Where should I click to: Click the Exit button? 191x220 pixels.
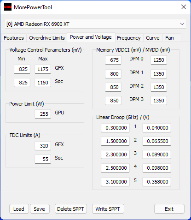coord(169,209)
